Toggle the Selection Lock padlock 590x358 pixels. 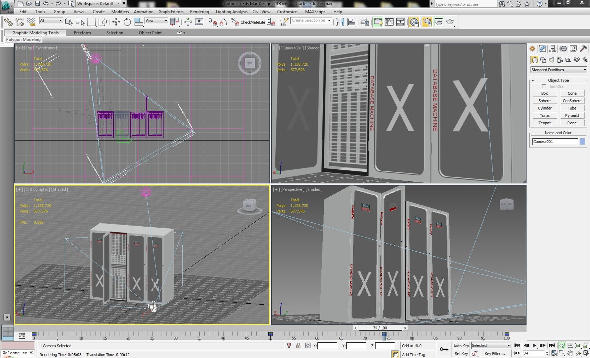click(298, 346)
